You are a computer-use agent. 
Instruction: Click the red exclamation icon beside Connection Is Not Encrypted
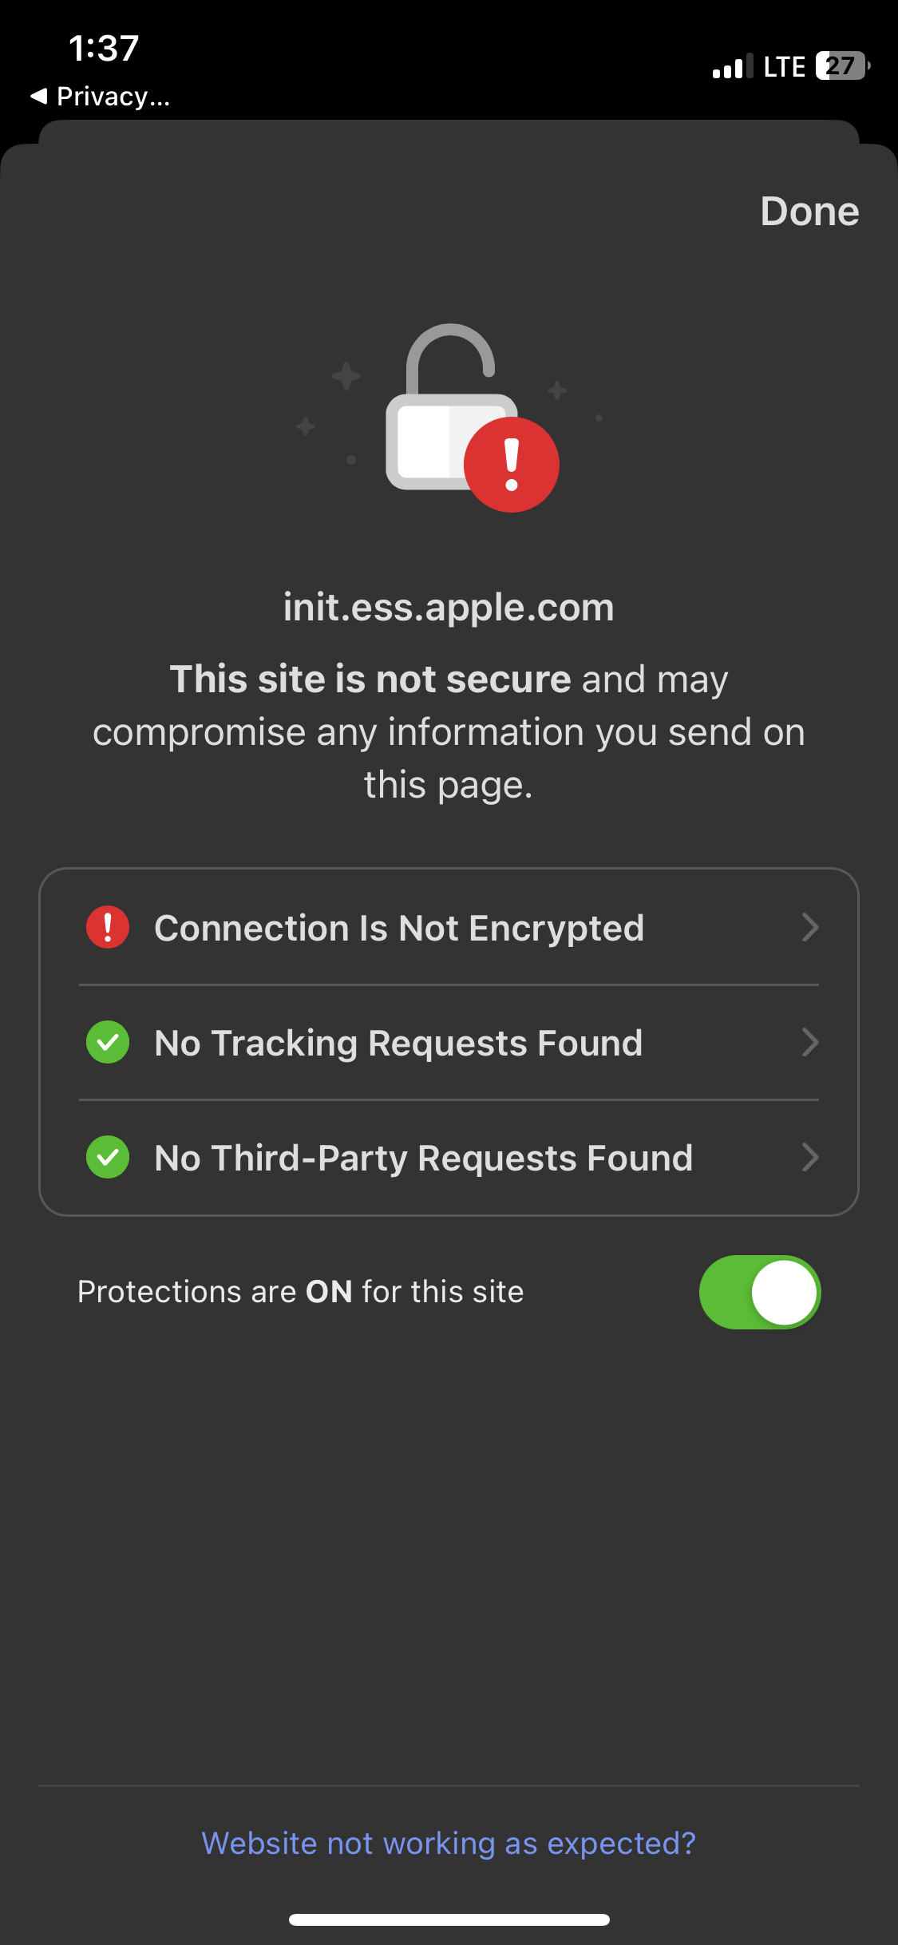107,926
